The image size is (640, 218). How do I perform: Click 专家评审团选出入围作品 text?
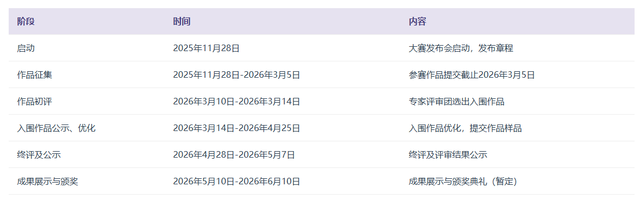pos(456,102)
